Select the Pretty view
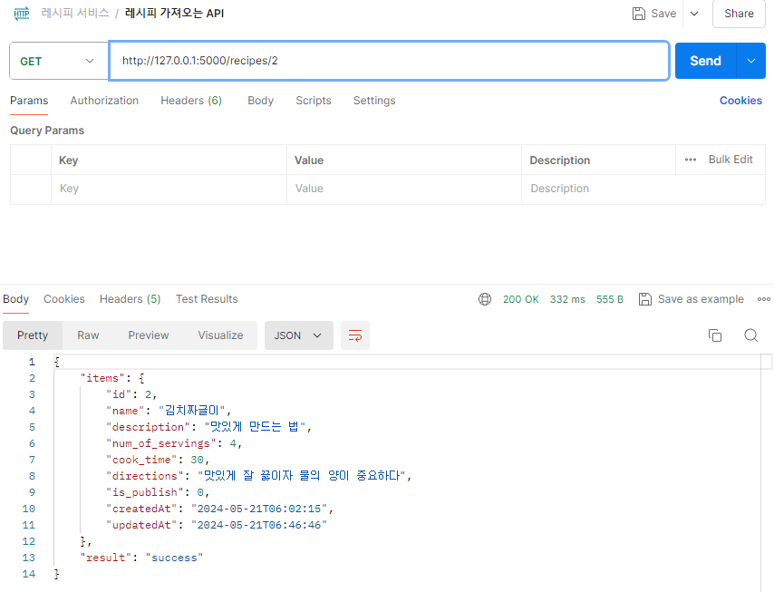774x592 pixels. [33, 335]
